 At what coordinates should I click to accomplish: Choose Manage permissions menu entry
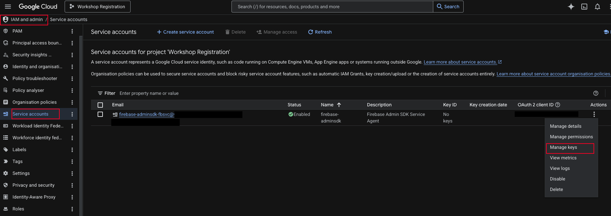tap(571, 137)
